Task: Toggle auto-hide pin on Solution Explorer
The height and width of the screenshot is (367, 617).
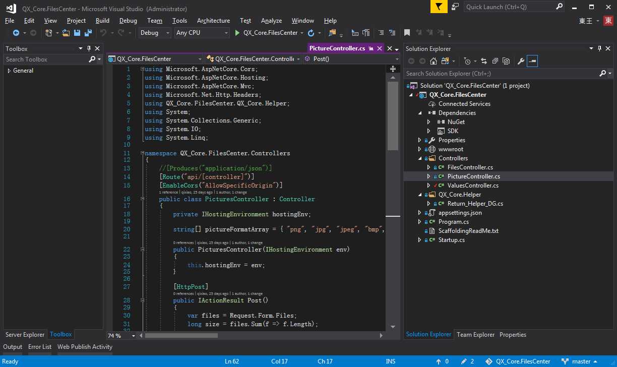Action: click(x=600, y=48)
